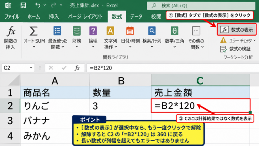The height and width of the screenshot is (146, 259).
Task: Undo the last action
Action: click(38, 5)
